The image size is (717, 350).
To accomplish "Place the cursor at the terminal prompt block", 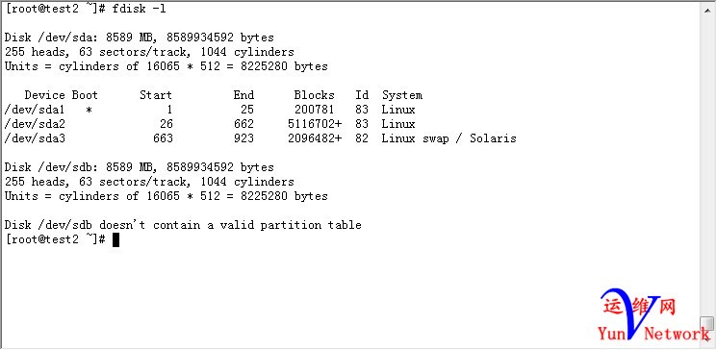I will pos(115,239).
